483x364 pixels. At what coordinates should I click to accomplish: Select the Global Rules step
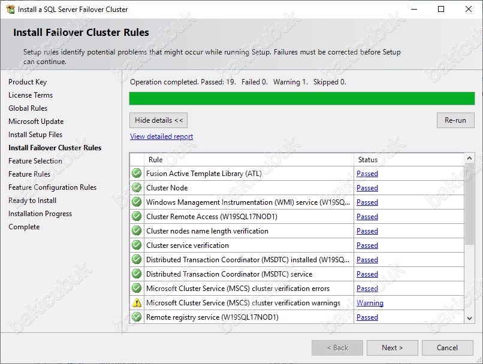click(28, 108)
